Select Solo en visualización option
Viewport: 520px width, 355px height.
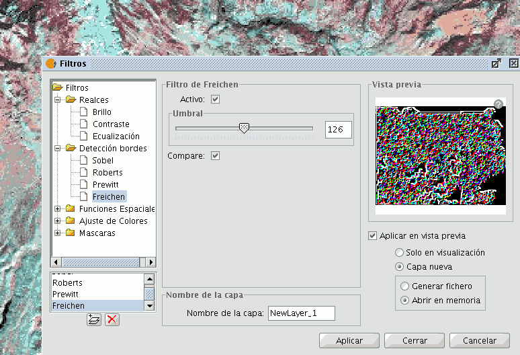tap(399, 253)
